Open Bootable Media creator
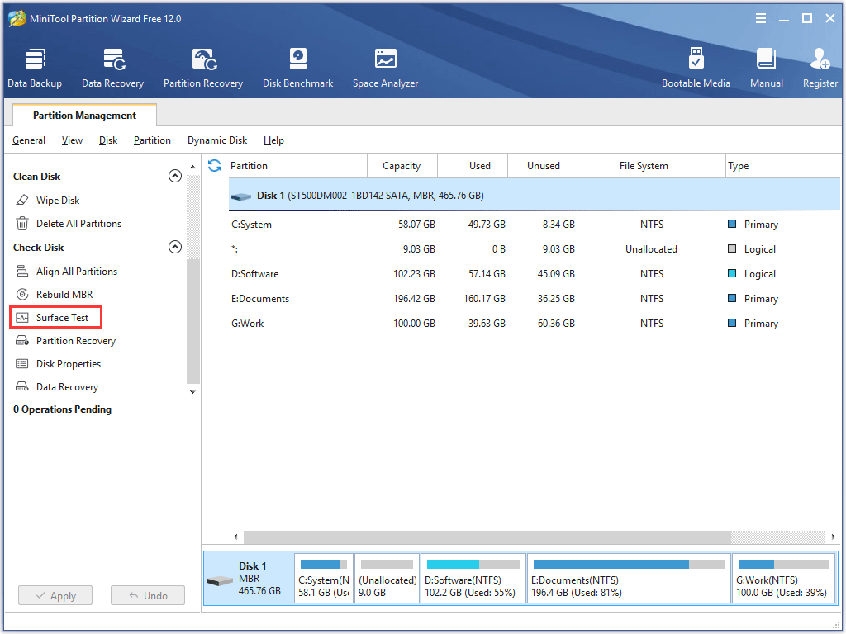Screen dimensions: 846x634 (696, 66)
